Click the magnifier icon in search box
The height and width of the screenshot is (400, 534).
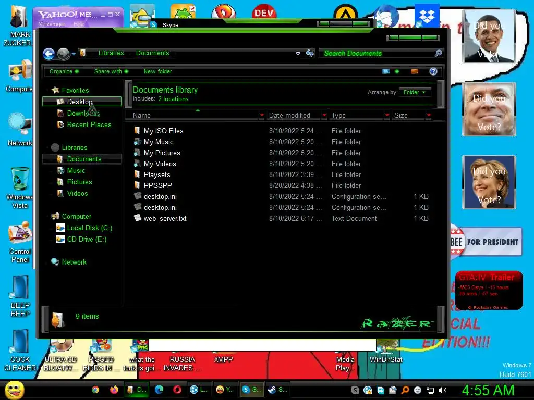tap(438, 53)
